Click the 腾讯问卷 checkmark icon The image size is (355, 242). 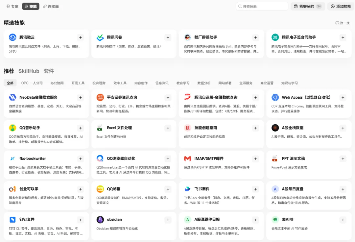click(x=100, y=37)
